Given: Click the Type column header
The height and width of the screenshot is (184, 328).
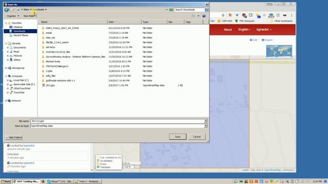Looking at the screenshot, I should pyautogui.click(x=154, y=22).
